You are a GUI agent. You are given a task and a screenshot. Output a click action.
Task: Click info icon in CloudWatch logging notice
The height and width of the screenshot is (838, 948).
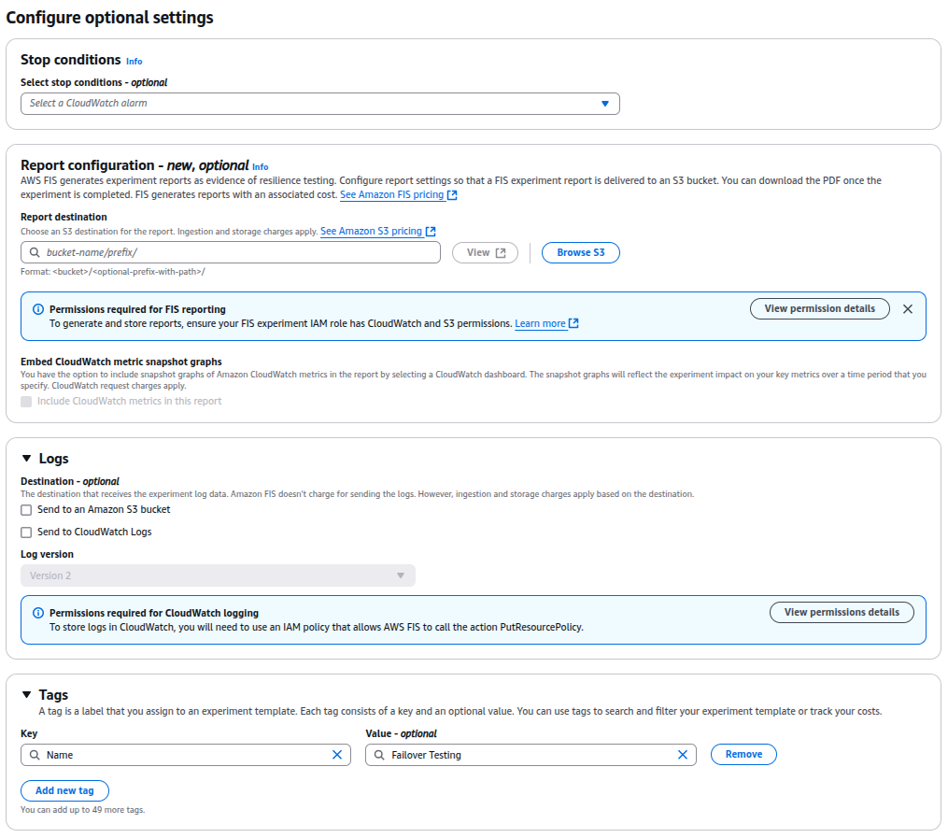38,613
